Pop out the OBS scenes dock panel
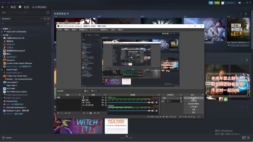Screen dimensions: 253x142 point(80,95)
